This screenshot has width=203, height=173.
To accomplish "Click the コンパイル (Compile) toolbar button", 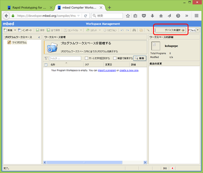I will 71,30.
